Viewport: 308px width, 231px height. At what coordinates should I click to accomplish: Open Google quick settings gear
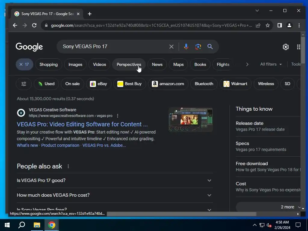coord(286,47)
